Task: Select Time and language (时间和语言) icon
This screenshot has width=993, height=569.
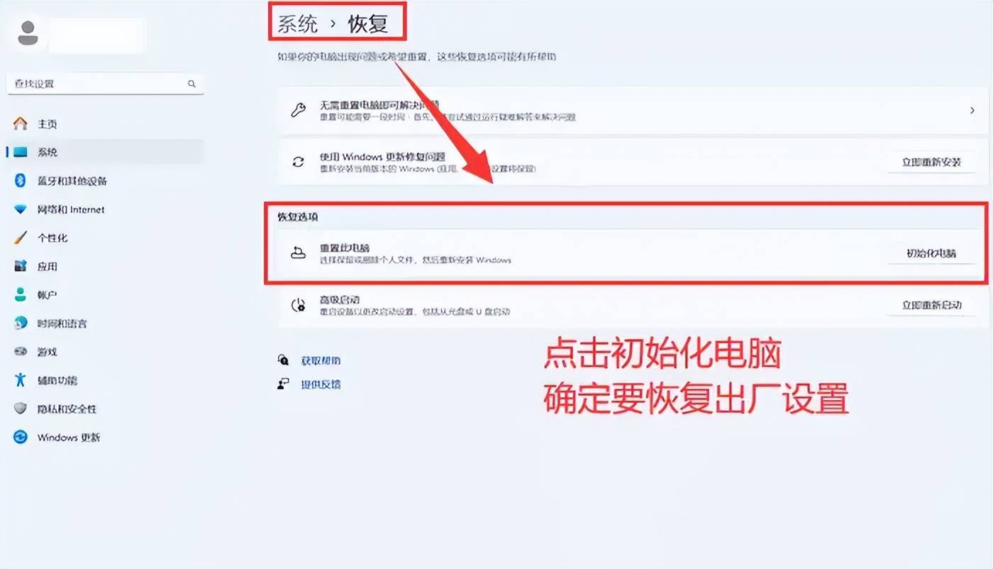Action: click(x=21, y=323)
